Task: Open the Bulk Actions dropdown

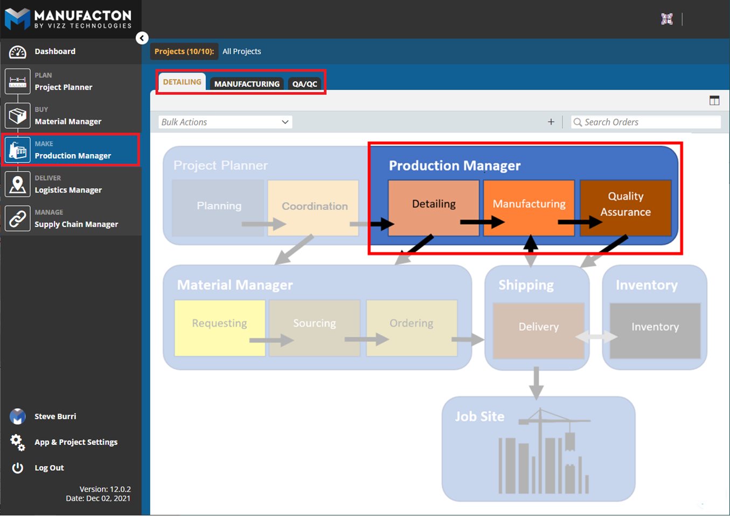Action: click(x=225, y=122)
